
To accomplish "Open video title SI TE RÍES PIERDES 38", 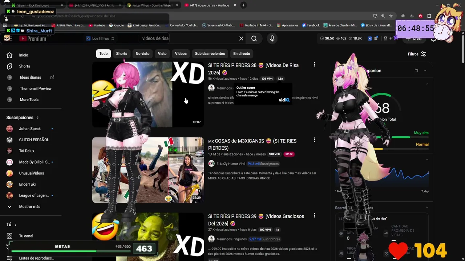I will pyautogui.click(x=253, y=69).
